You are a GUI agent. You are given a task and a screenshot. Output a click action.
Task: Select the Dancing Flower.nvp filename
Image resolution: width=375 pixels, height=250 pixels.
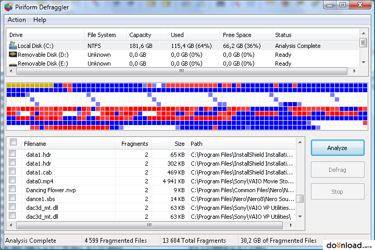pyautogui.click(x=51, y=190)
